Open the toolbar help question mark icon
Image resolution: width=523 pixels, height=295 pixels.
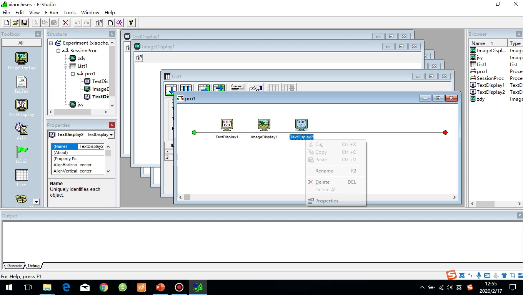pyautogui.click(x=131, y=23)
